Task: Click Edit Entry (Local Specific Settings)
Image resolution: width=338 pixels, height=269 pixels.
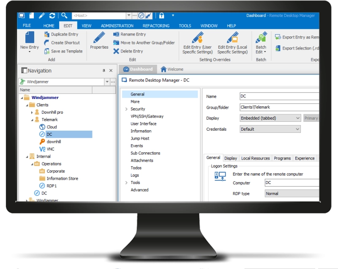Action: (232, 43)
